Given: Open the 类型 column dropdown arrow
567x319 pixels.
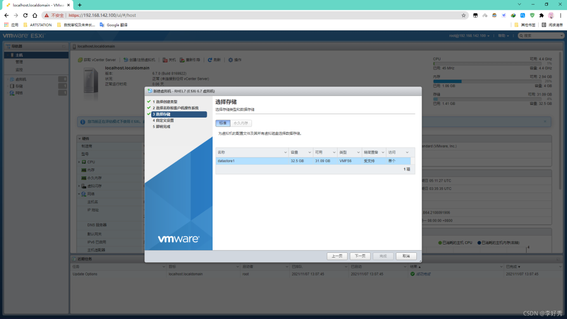Looking at the screenshot, I should (359, 153).
